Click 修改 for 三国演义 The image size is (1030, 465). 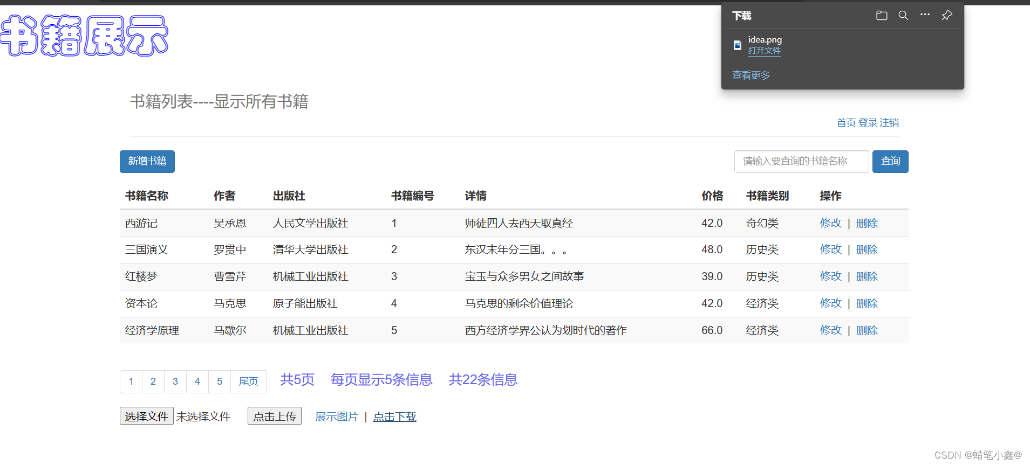pyautogui.click(x=830, y=249)
